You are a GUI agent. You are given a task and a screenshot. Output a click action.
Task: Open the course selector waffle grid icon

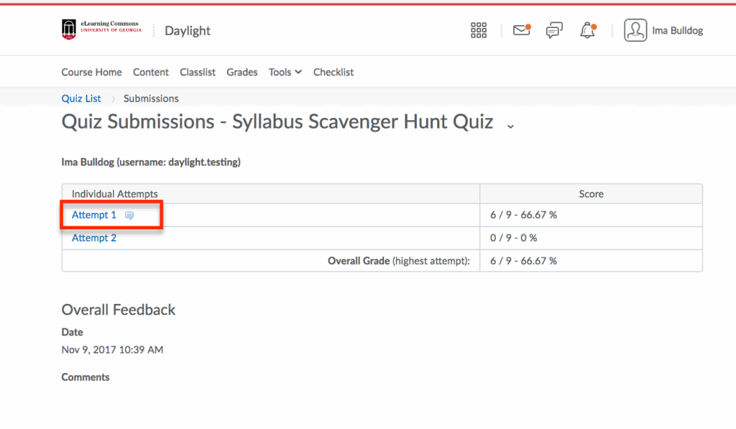pyautogui.click(x=479, y=30)
